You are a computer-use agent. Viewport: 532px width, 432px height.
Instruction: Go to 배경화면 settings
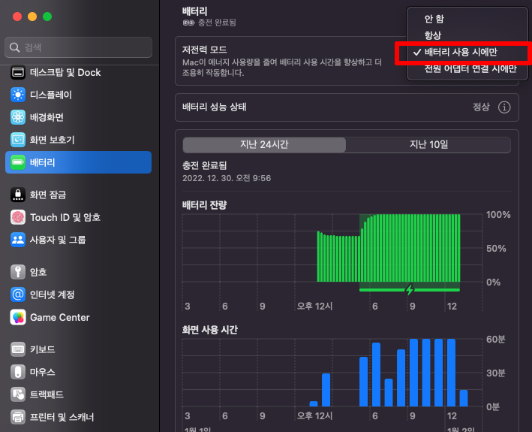tap(78, 117)
